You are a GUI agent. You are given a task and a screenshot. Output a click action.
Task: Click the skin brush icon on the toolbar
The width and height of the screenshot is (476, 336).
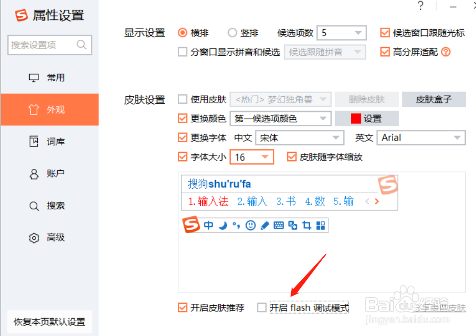(x=265, y=226)
